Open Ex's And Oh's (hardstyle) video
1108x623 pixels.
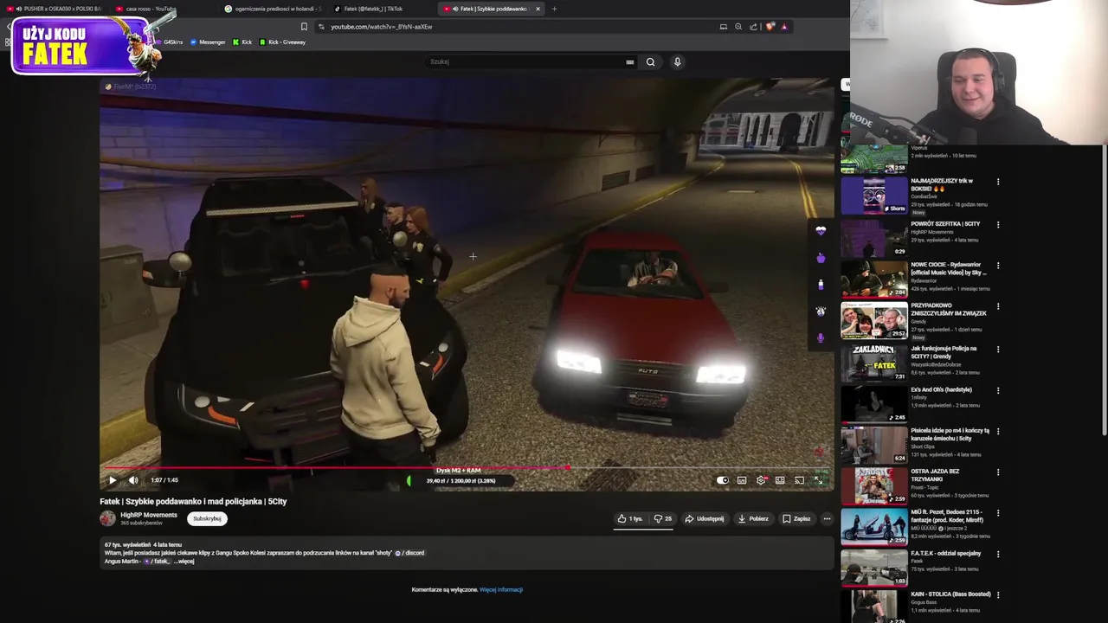(941, 389)
